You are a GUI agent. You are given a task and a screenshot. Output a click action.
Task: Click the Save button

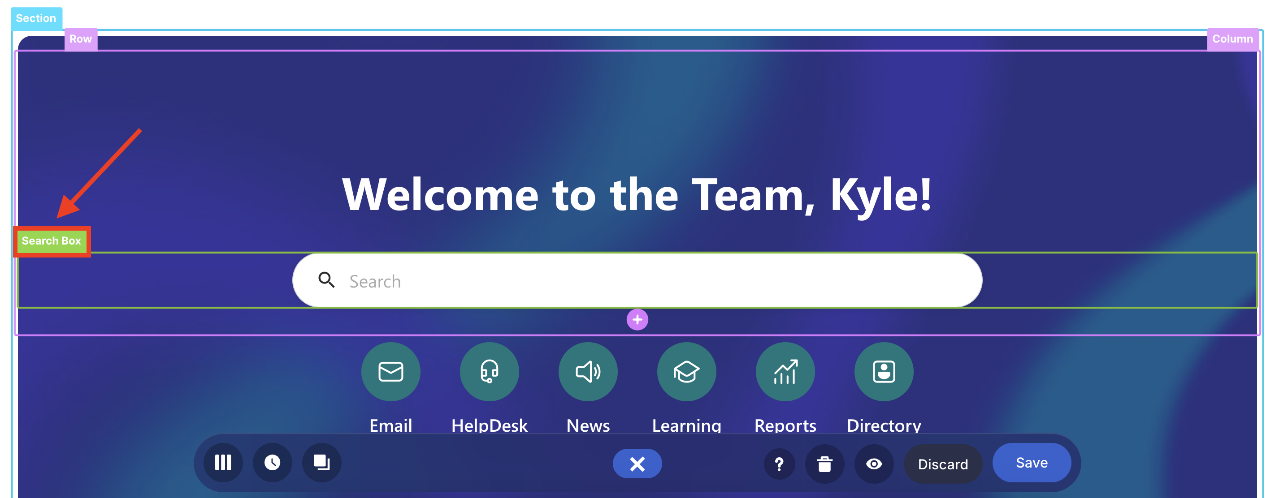[x=1032, y=463]
